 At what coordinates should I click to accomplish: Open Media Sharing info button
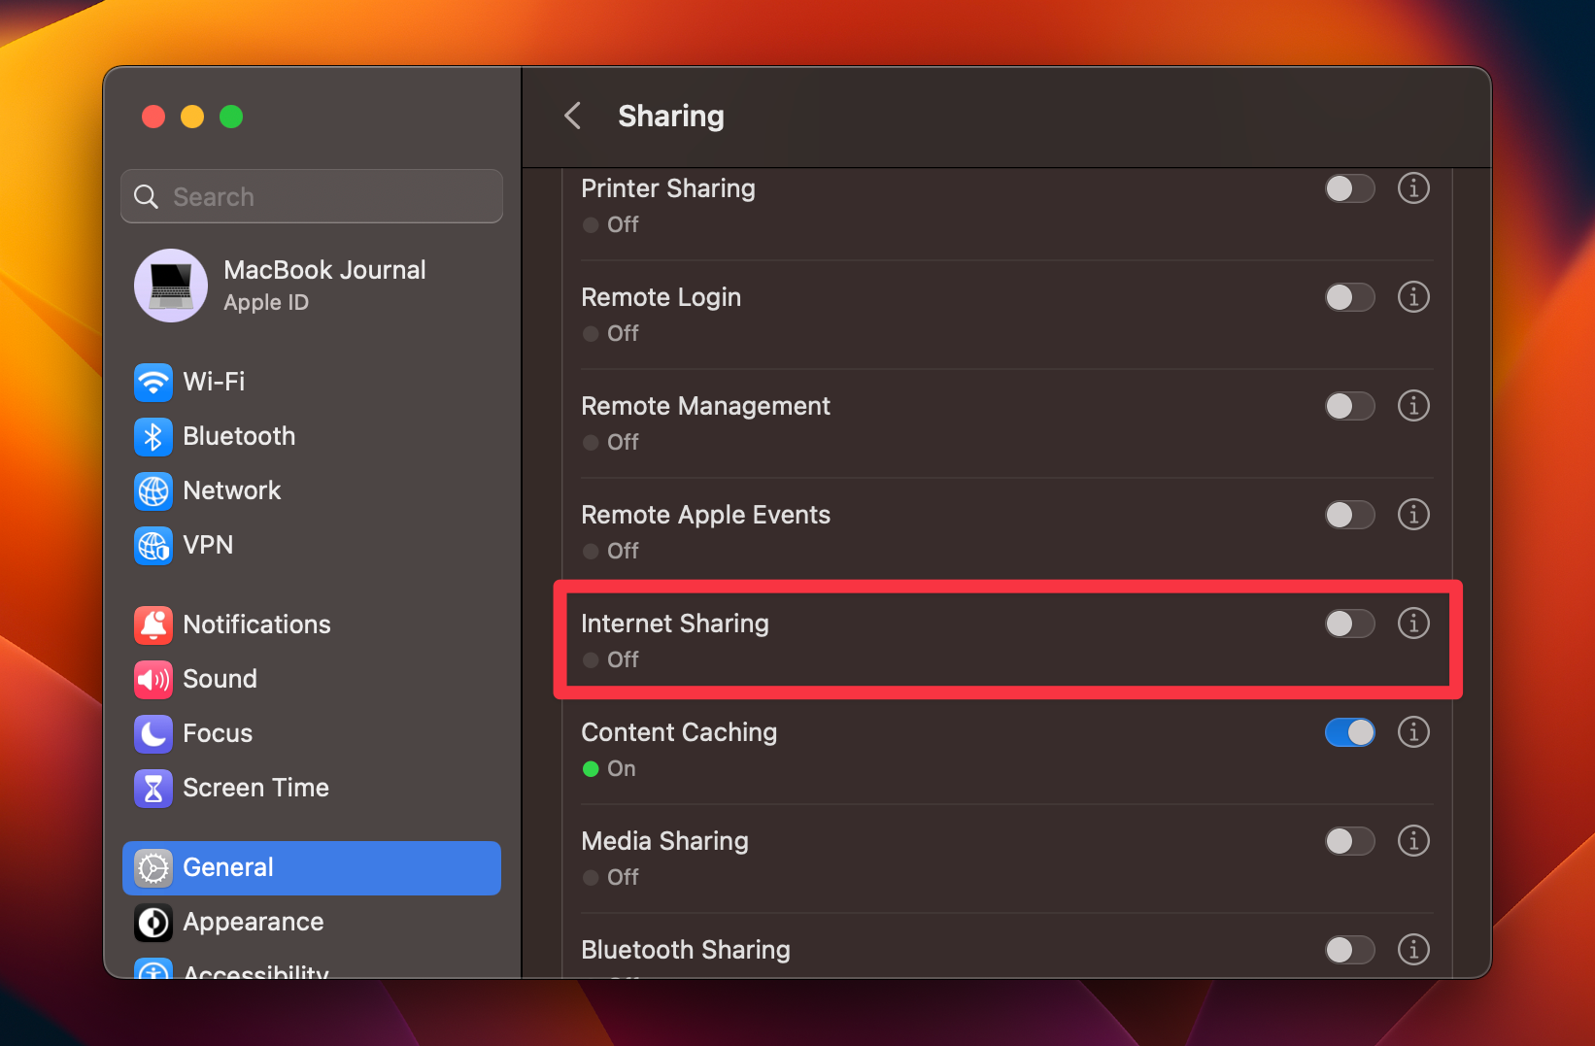click(x=1413, y=841)
